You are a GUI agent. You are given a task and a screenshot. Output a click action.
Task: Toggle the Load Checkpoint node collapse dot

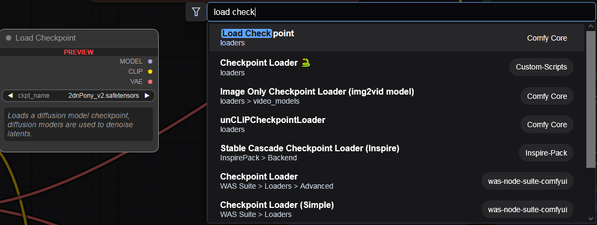click(9, 38)
